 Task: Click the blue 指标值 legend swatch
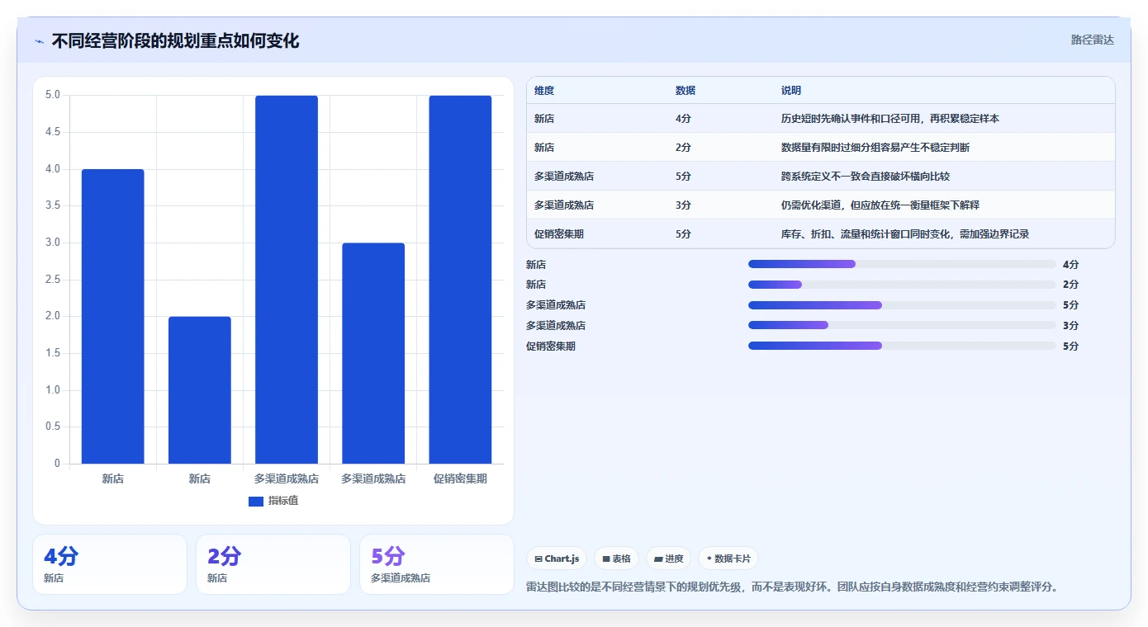point(256,502)
